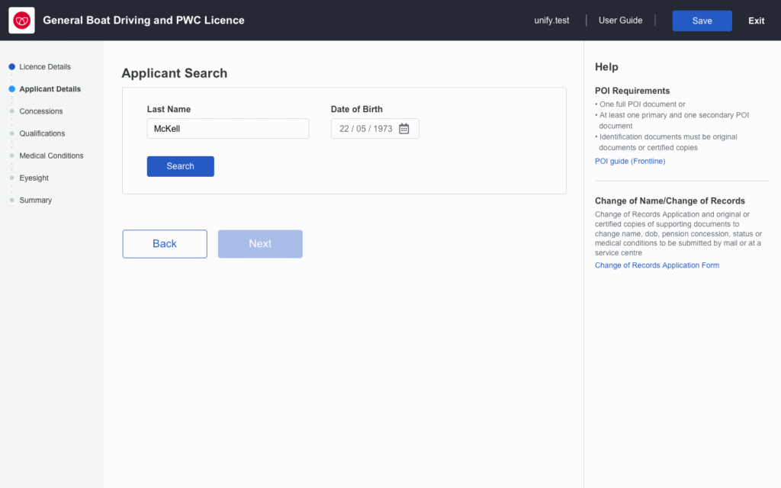
Task: Click the Next button
Action: pyautogui.click(x=260, y=244)
